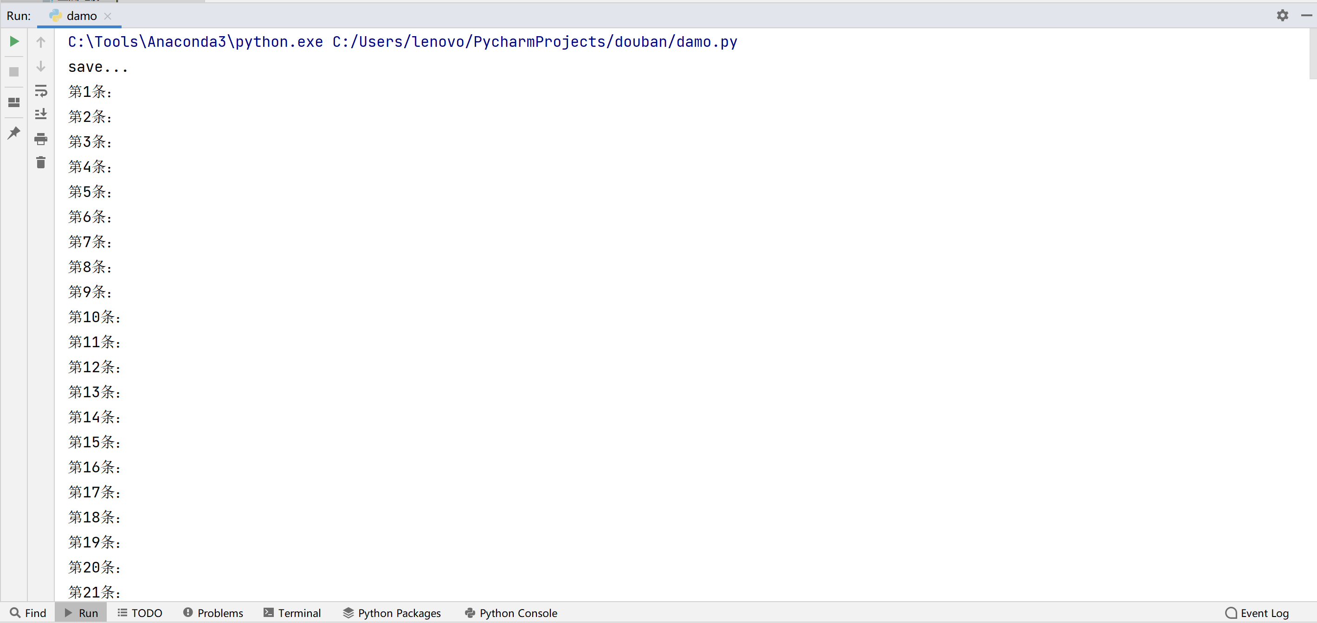1317x623 pixels.
Task: Hide the Run tool window
Action: point(1306,15)
